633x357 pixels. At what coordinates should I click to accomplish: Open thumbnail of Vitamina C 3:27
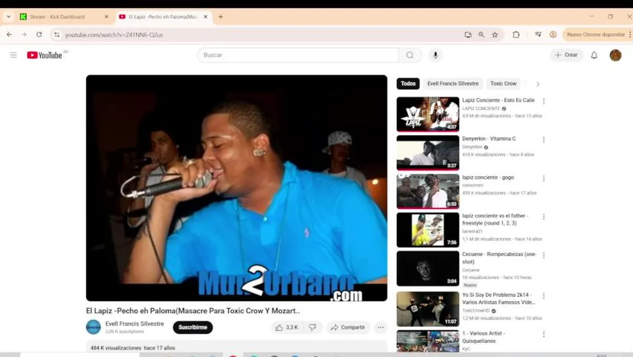[428, 153]
